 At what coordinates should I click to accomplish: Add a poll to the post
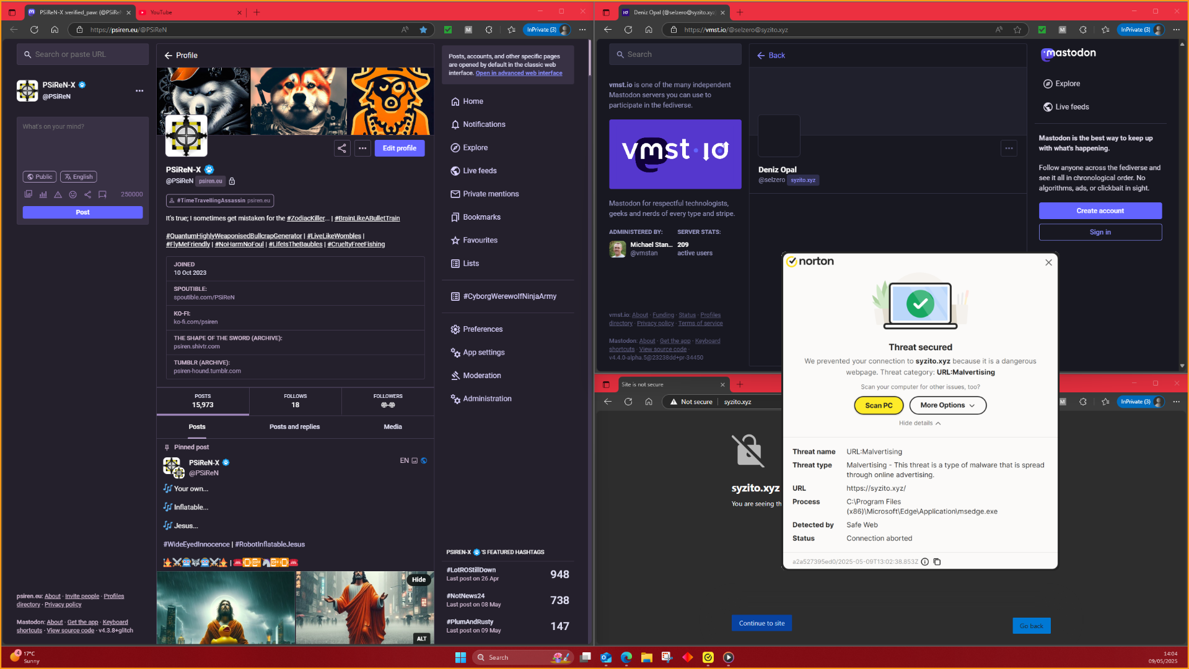(43, 194)
